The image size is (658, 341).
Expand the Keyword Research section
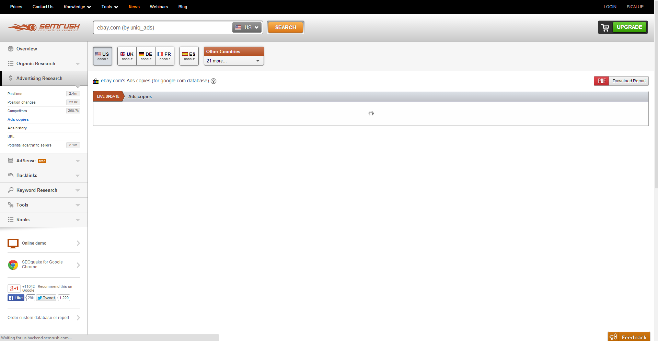[78, 190]
